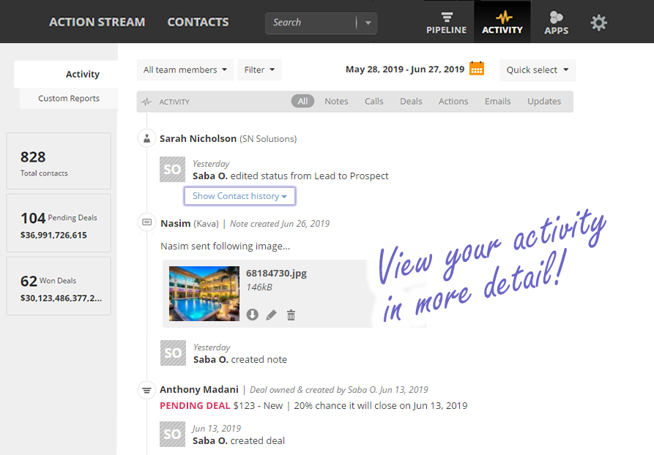Open the Filter dropdown
654x455 pixels.
[x=259, y=69]
